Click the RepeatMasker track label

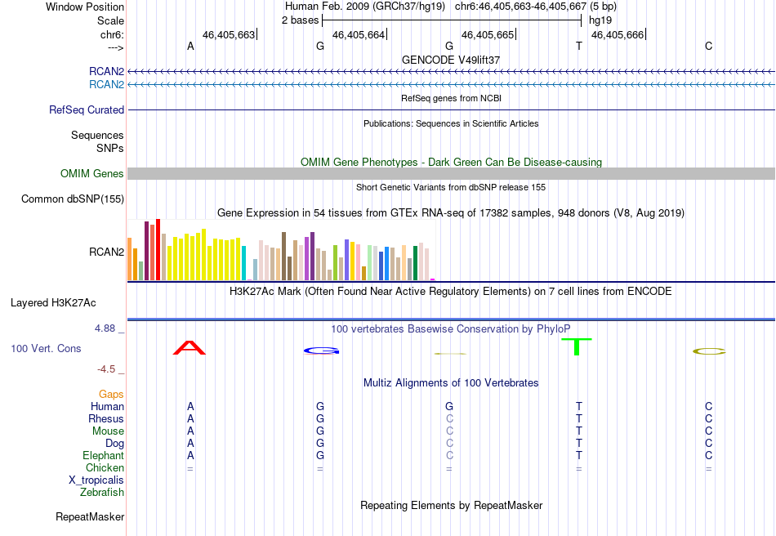90,516
